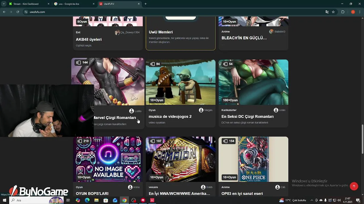Open musica de videojogos 2 title
This screenshot has width=364, height=204.
[170, 116]
